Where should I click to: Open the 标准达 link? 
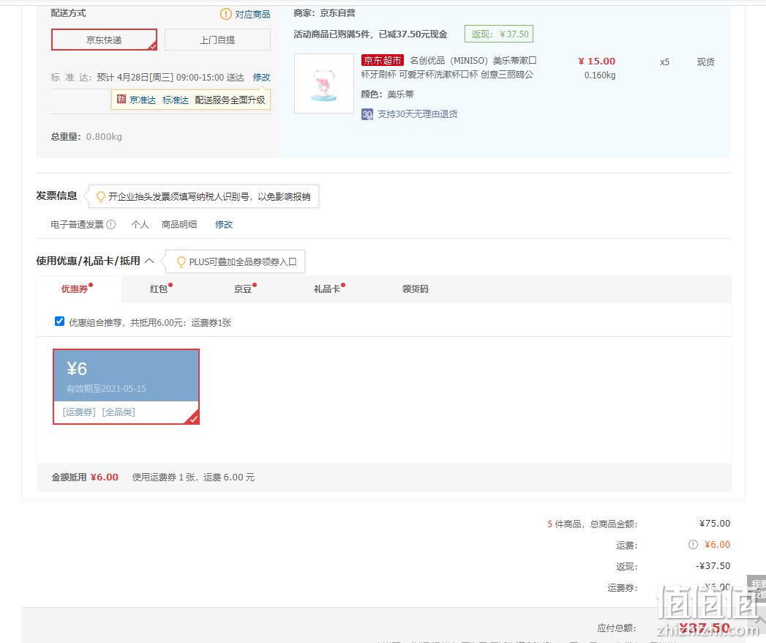point(176,100)
